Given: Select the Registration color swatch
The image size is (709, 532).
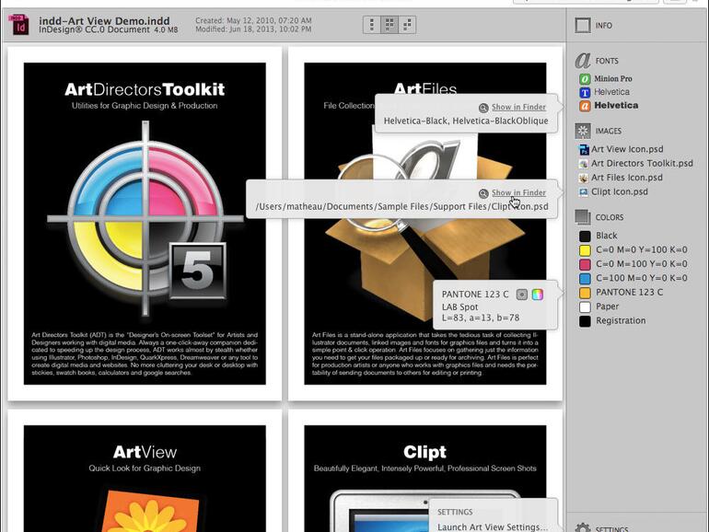Looking at the screenshot, I should tap(585, 321).
